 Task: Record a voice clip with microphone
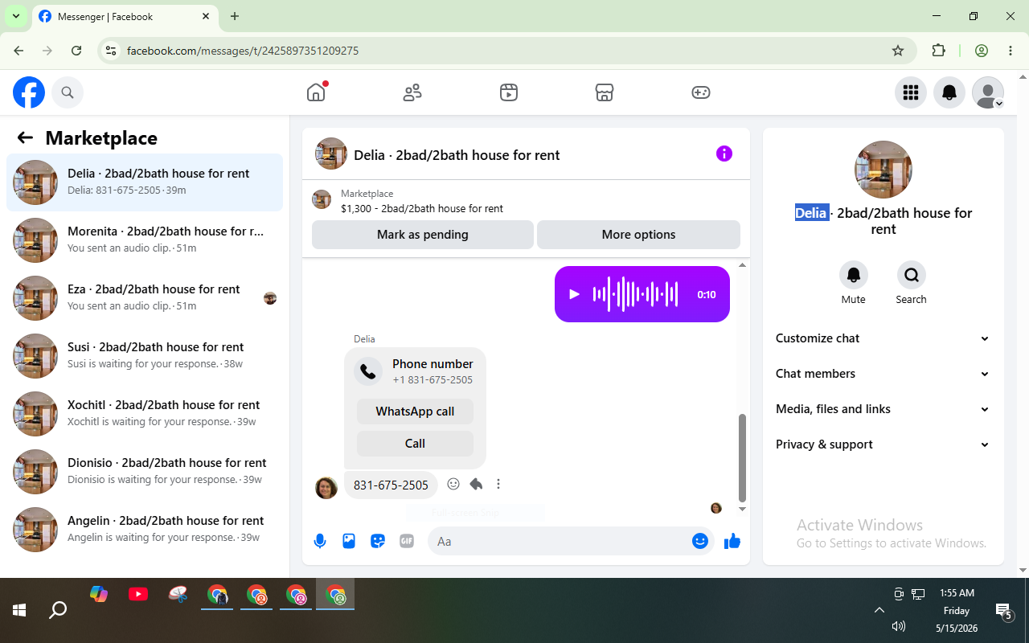(x=320, y=541)
